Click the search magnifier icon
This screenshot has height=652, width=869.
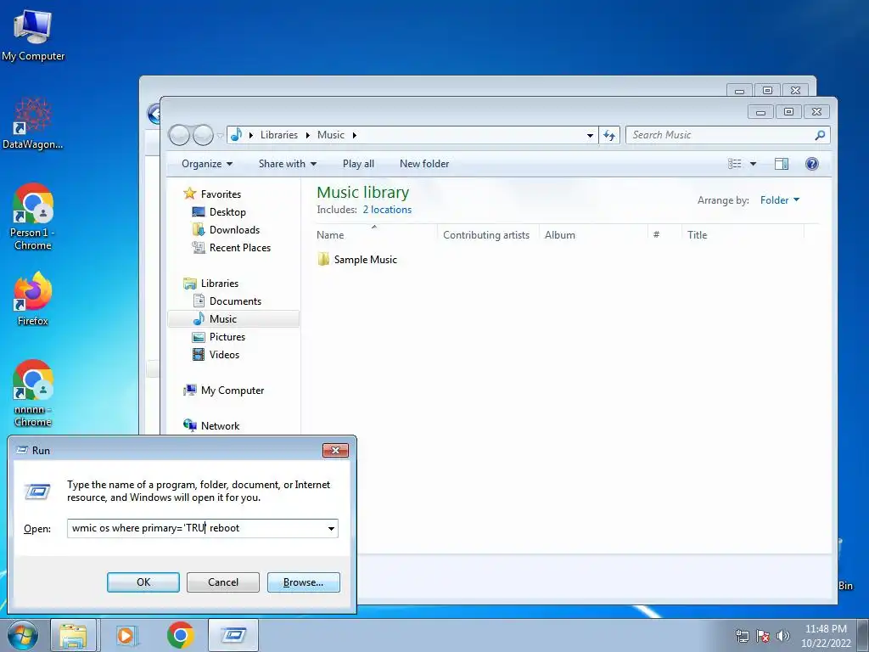coord(820,135)
